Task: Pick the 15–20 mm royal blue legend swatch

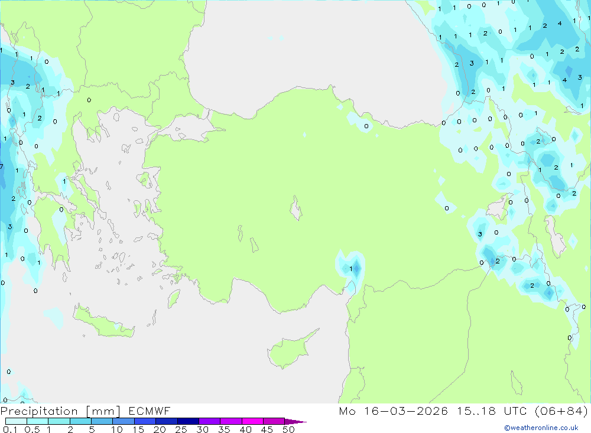Action: (145, 421)
